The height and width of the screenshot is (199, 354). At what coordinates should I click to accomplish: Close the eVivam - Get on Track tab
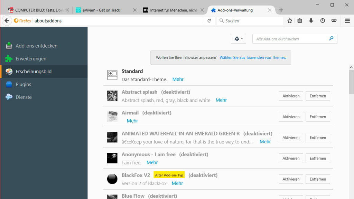point(135,10)
